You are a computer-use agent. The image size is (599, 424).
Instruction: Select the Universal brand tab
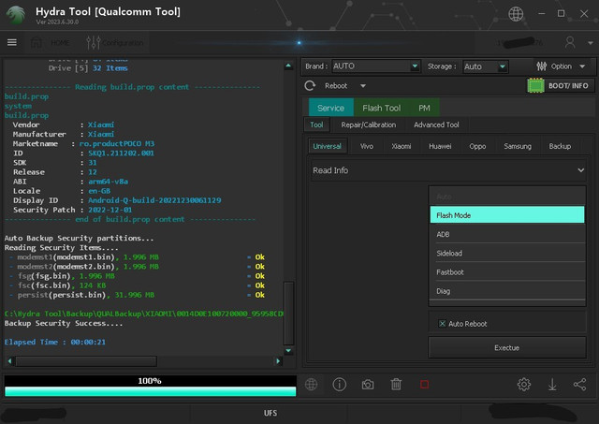[327, 146]
